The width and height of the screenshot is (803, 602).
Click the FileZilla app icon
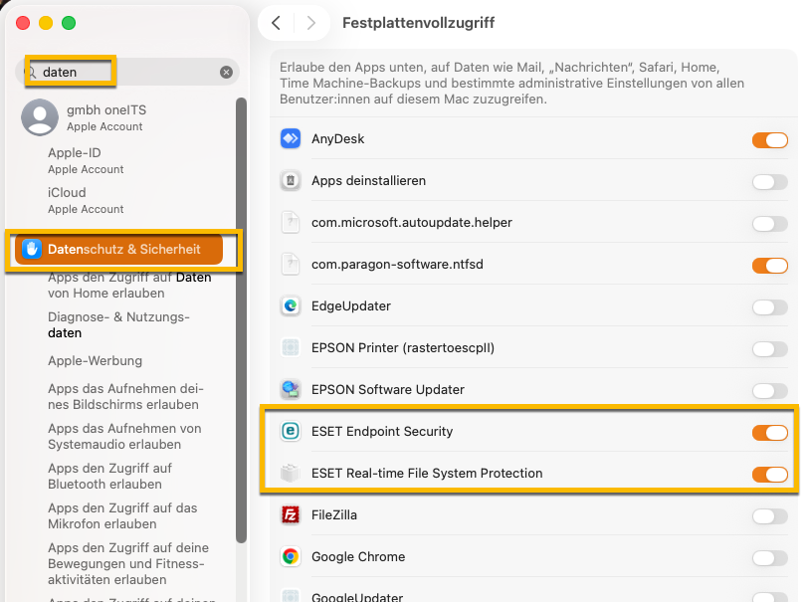coord(291,515)
